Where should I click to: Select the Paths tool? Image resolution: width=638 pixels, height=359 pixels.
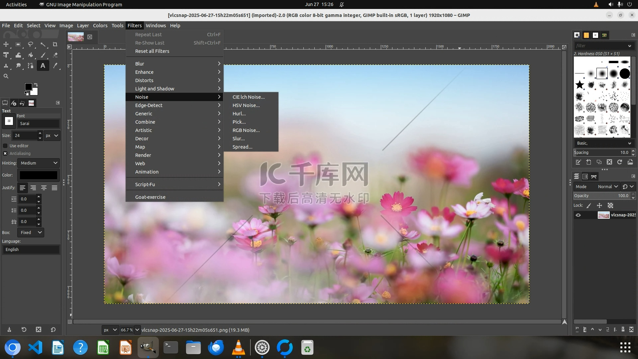(x=31, y=65)
